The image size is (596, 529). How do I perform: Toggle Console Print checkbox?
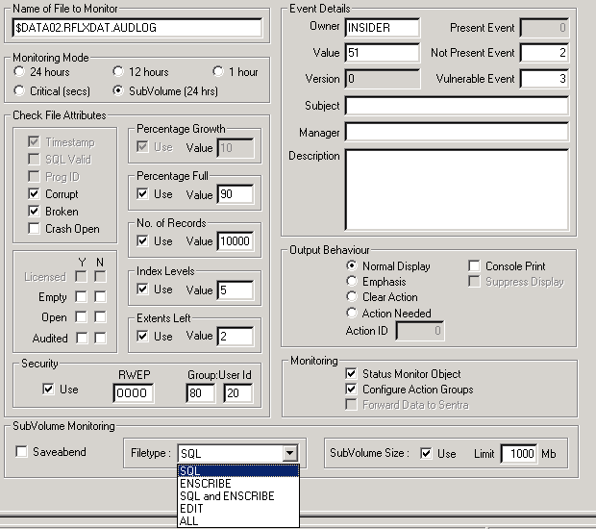[475, 266]
